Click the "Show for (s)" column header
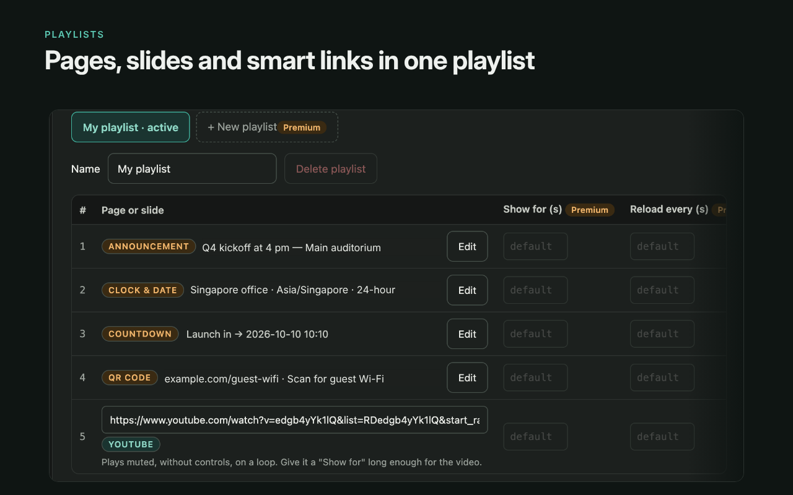Viewport: 793px width, 495px height. pos(533,210)
